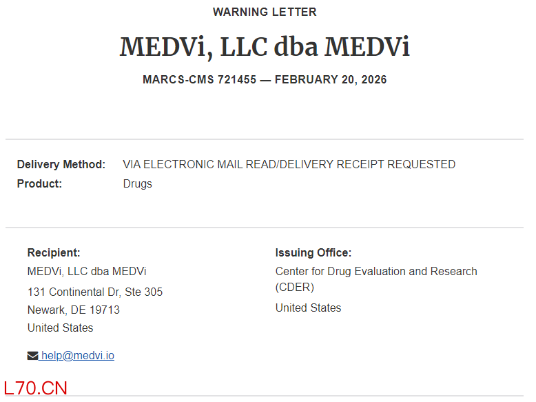Click the WARNING LETTER heading
536x402 pixels.
pos(265,12)
